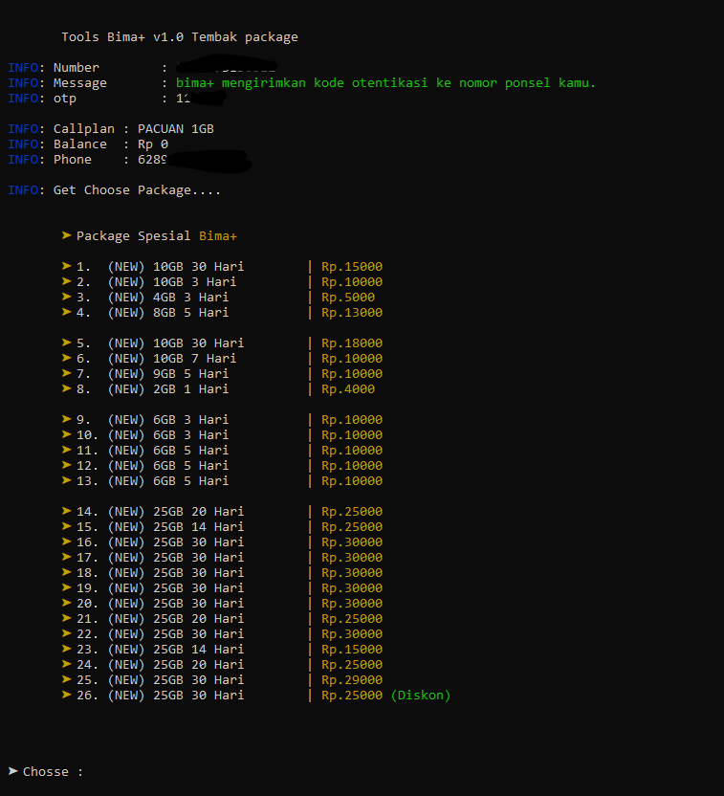Select package 24 row '25GB 20 Hari'
The image size is (724, 796).
coord(222,665)
